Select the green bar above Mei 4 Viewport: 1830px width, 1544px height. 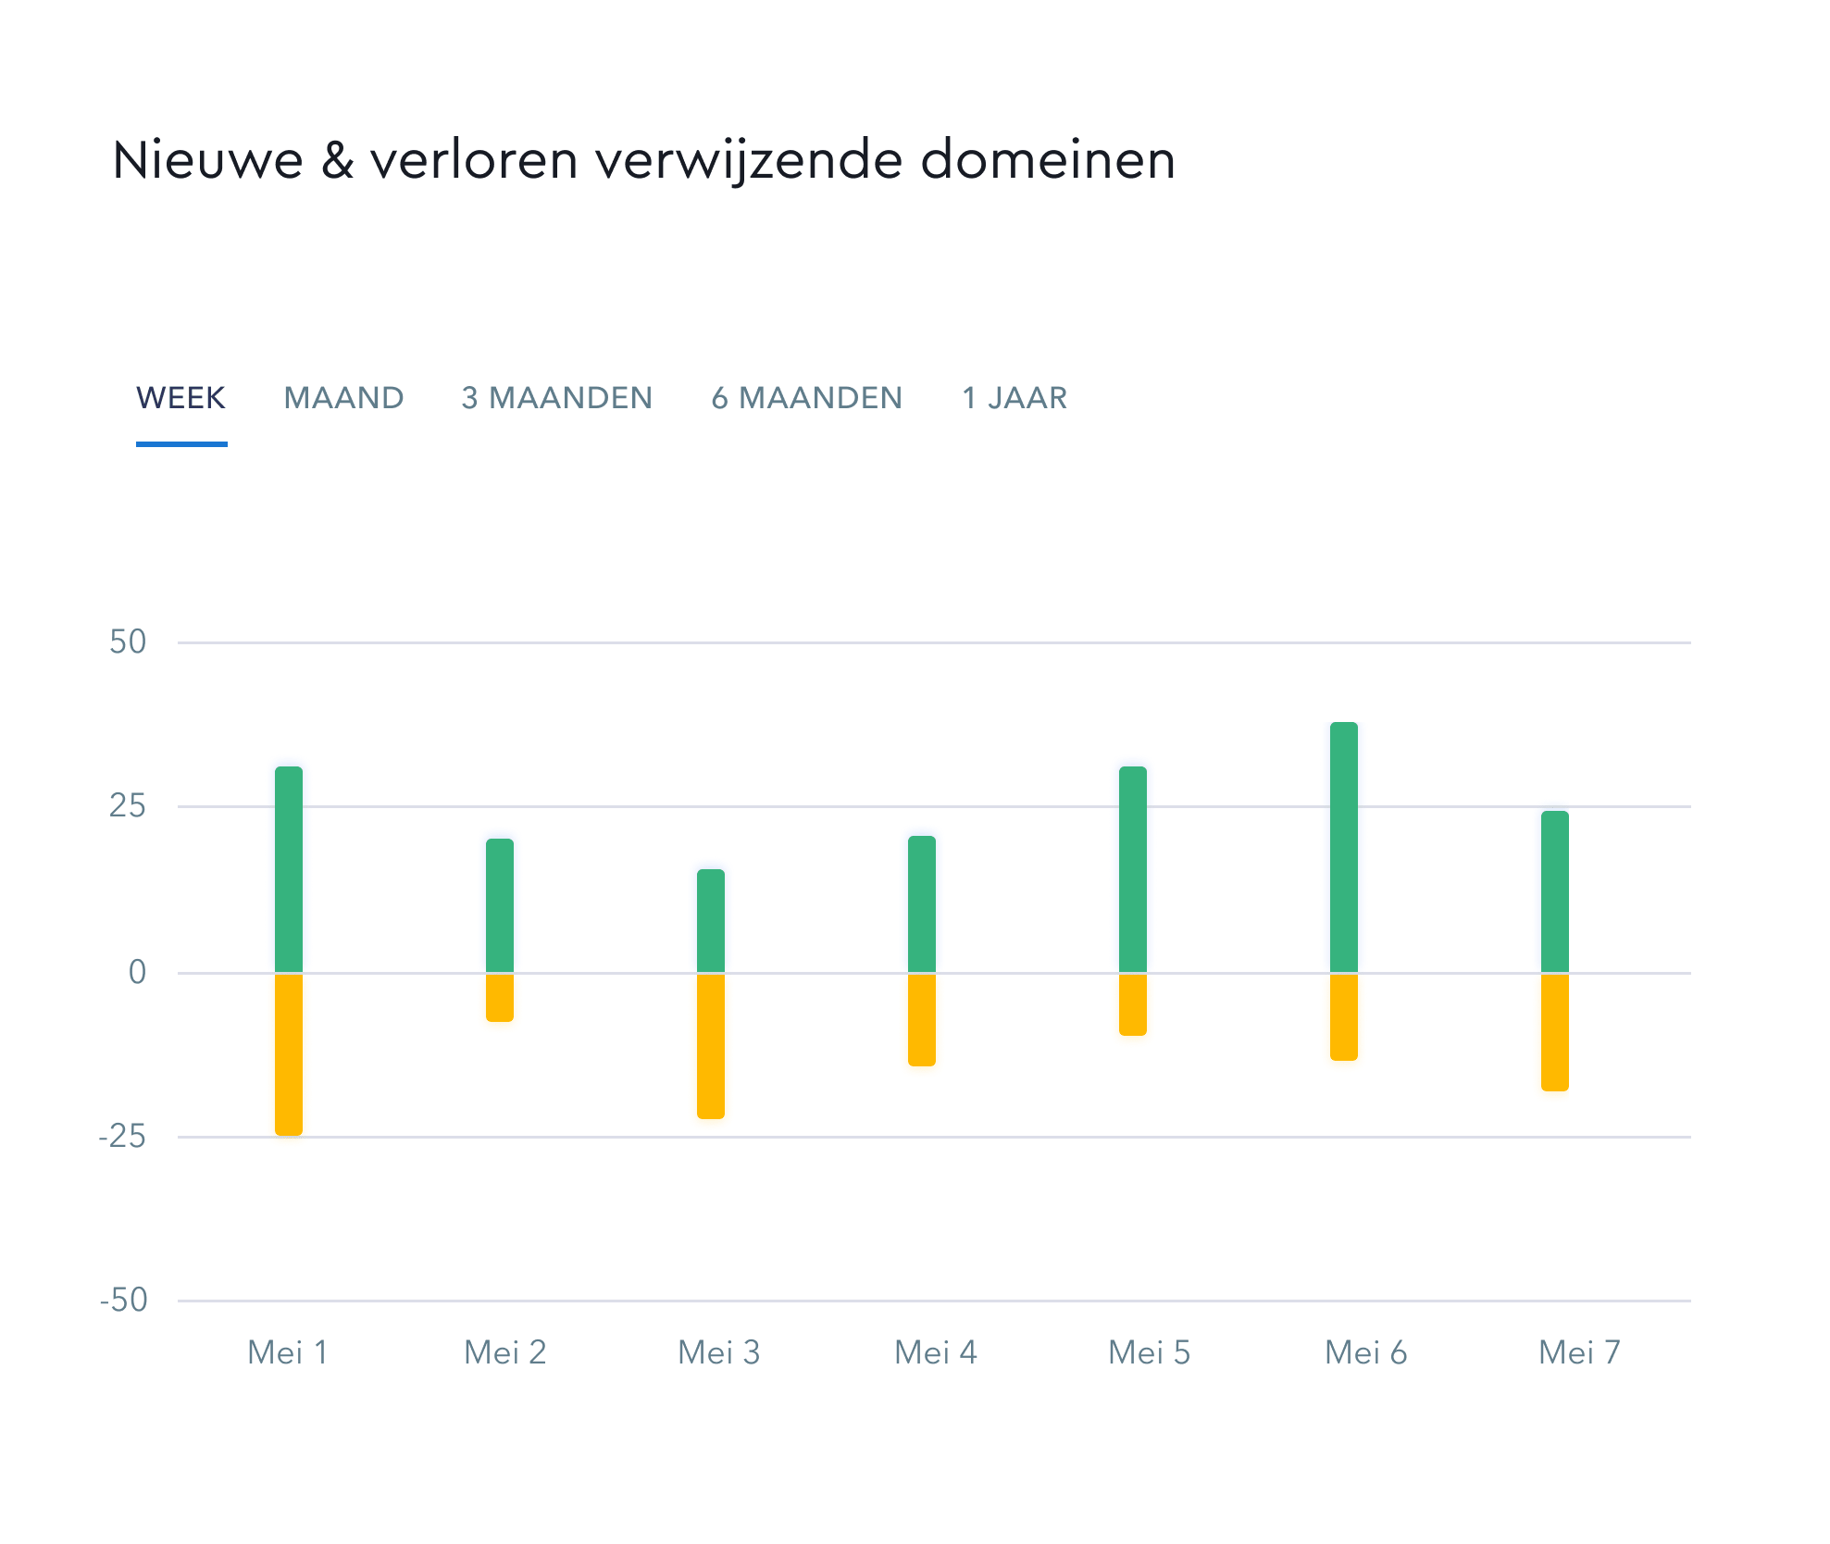pos(922,904)
